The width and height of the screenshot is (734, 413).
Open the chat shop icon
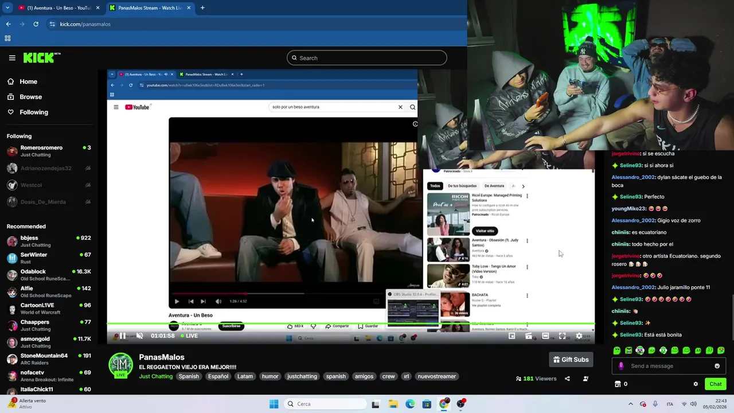click(618, 384)
